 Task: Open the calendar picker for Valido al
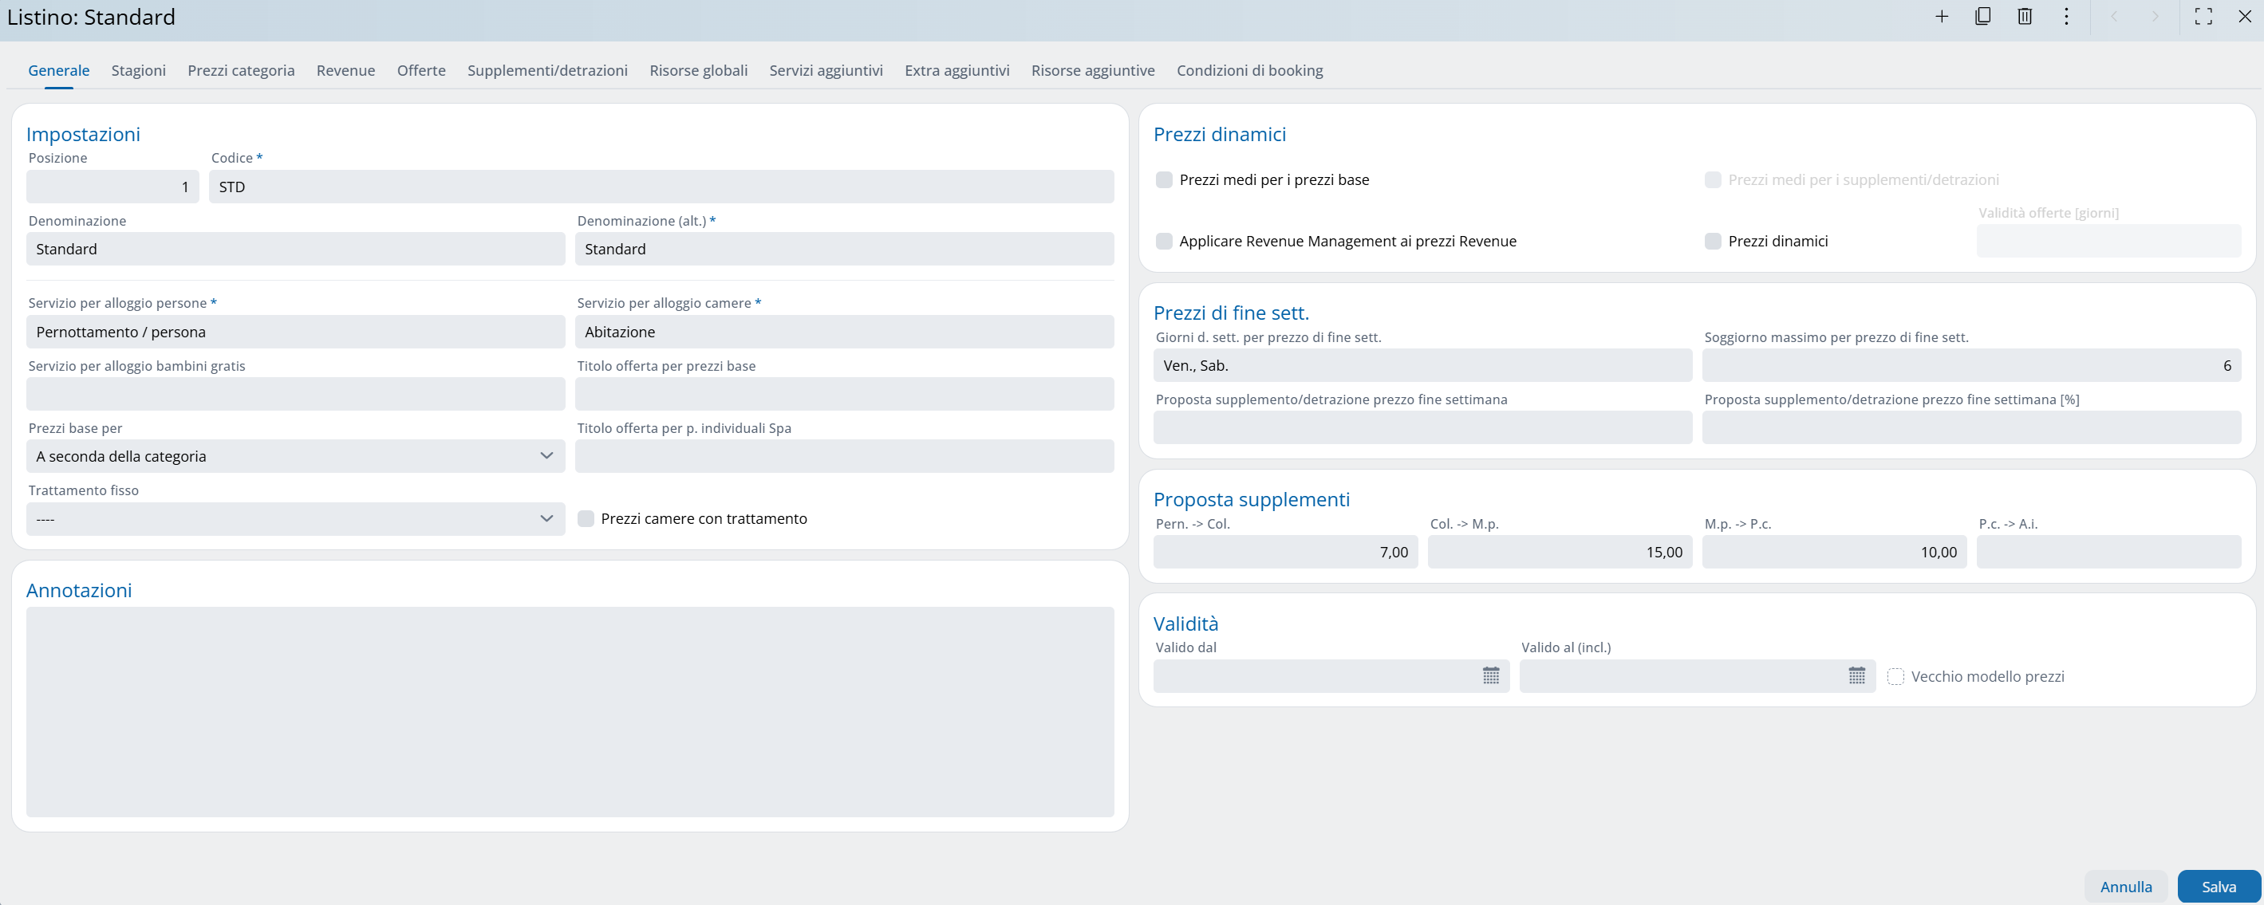tap(1856, 675)
